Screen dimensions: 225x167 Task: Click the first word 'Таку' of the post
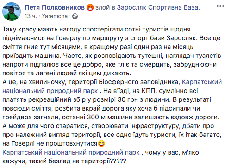9,30
